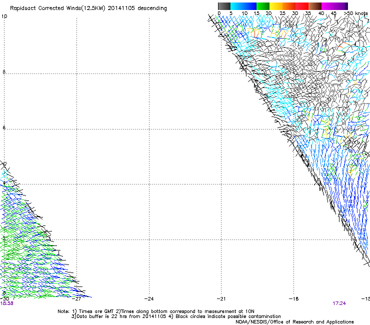This screenshot has height=325, width=370.
Task: Pick the orange 25–30 knots color bar segment
Action: click(x=289, y=6)
